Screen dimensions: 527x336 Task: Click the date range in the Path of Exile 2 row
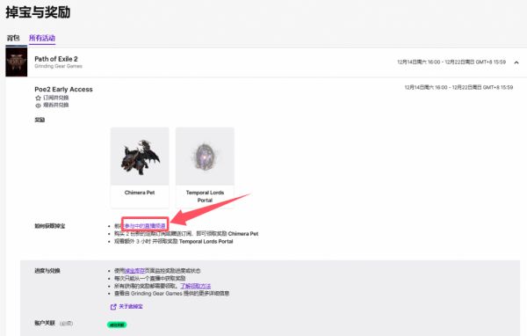[451, 62]
